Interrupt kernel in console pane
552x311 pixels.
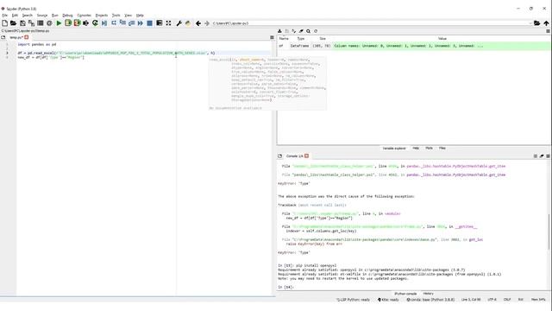tap(535, 155)
